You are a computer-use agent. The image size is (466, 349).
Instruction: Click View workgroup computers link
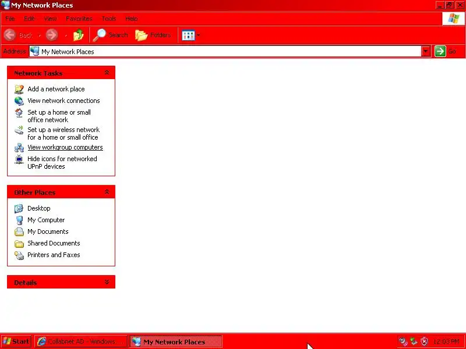tap(65, 147)
